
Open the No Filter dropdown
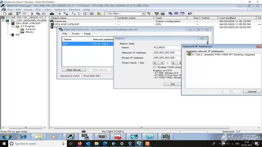143,13
